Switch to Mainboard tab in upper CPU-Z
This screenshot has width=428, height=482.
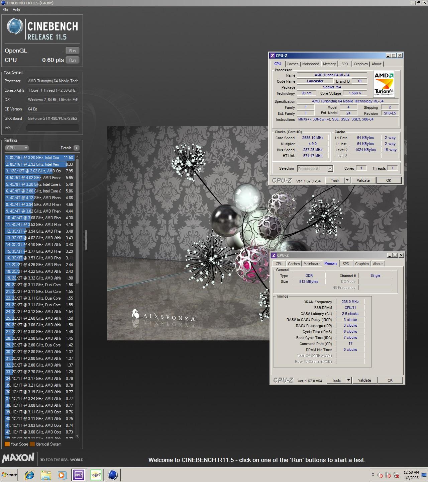tap(311, 64)
